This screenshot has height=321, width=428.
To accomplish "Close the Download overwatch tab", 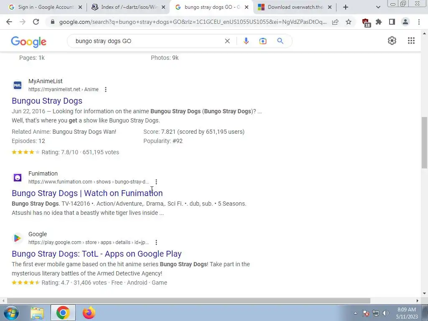I will click(x=330, y=8).
